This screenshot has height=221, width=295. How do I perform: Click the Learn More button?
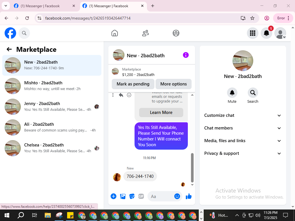coord(161,113)
